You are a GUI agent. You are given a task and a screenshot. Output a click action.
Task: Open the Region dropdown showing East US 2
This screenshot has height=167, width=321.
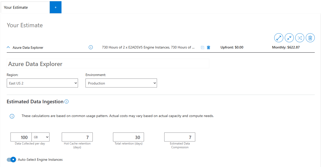click(x=42, y=83)
